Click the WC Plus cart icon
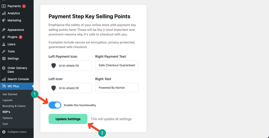 (x=4, y=86)
